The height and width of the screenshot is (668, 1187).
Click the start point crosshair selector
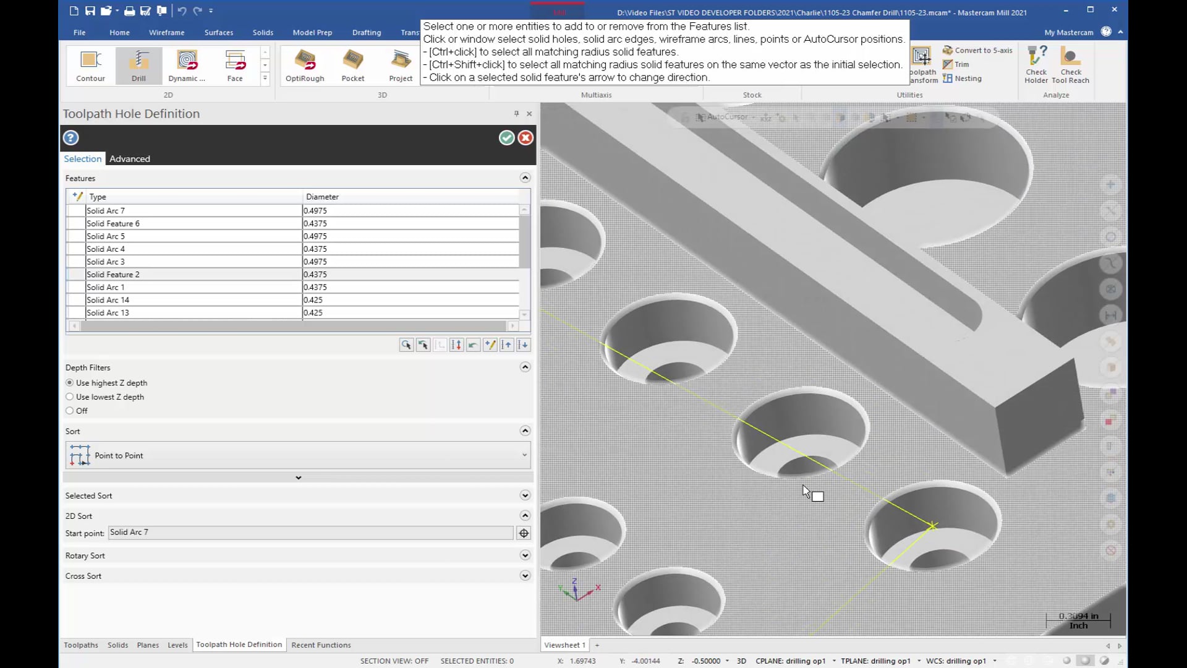click(524, 533)
